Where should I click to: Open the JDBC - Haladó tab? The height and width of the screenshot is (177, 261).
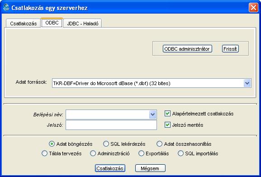pos(83,24)
